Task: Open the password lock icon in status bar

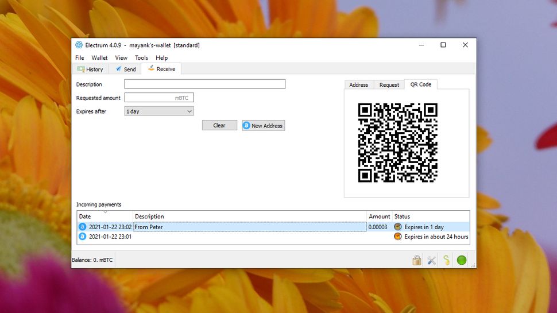Action: point(417,260)
